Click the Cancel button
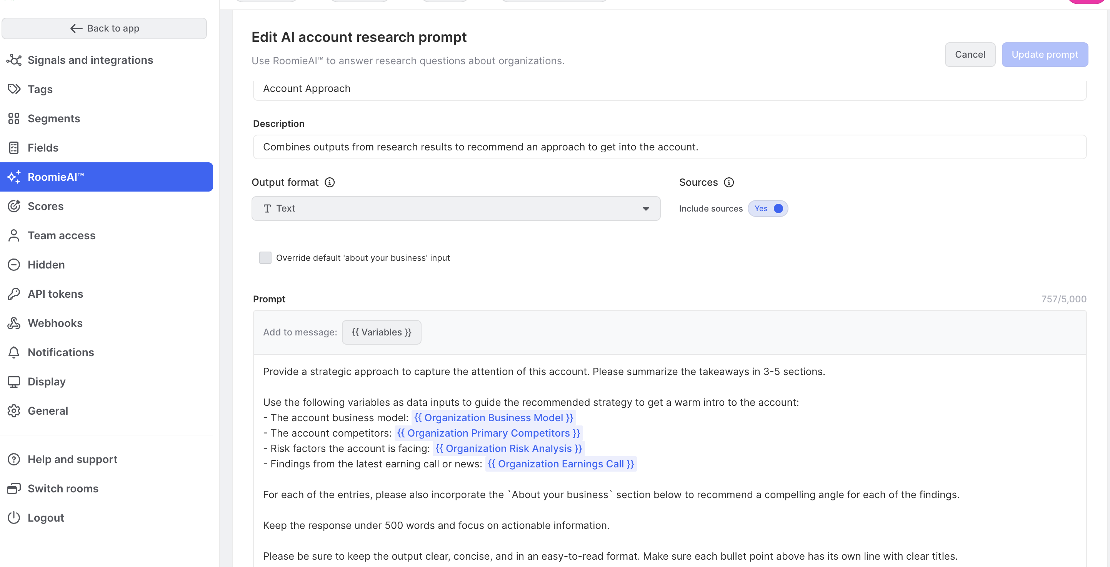This screenshot has height=567, width=1110. click(970, 55)
